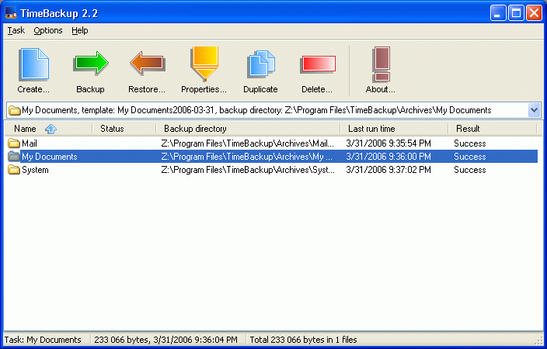Open the Help menu
This screenshot has height=349, width=547.
(80, 31)
